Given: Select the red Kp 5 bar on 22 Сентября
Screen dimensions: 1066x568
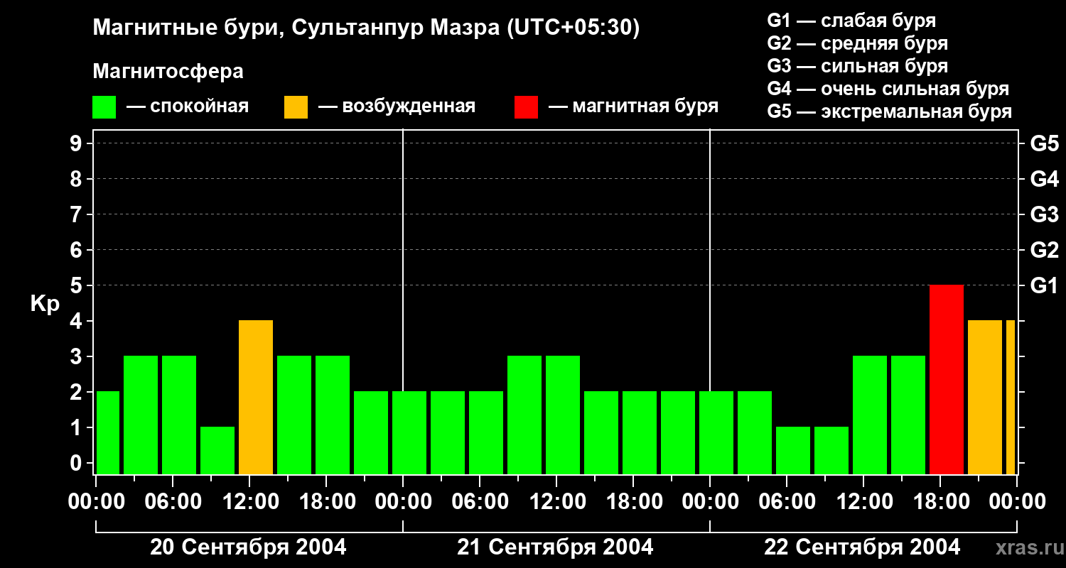Looking at the screenshot, I should pyautogui.click(x=947, y=380).
